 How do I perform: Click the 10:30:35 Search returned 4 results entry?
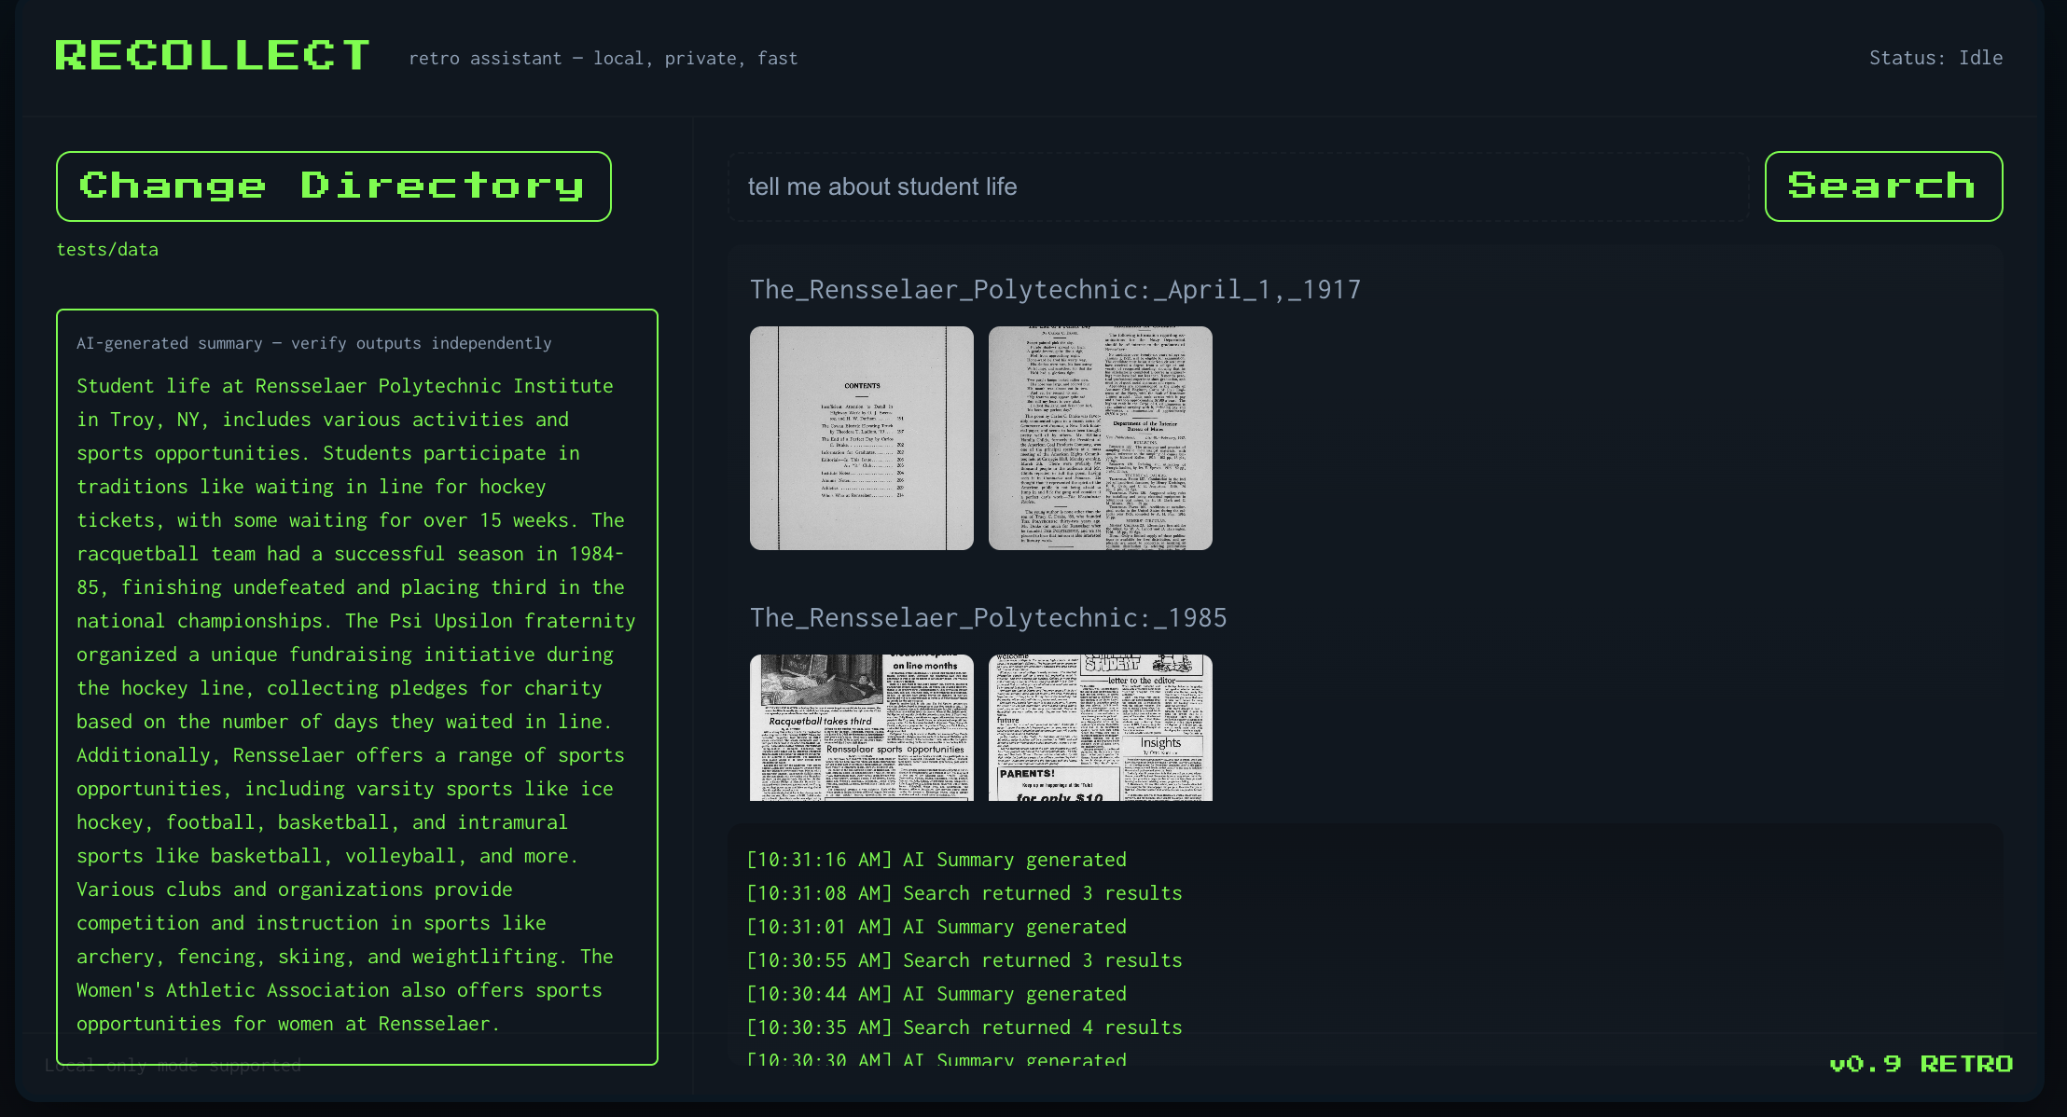click(x=964, y=1027)
